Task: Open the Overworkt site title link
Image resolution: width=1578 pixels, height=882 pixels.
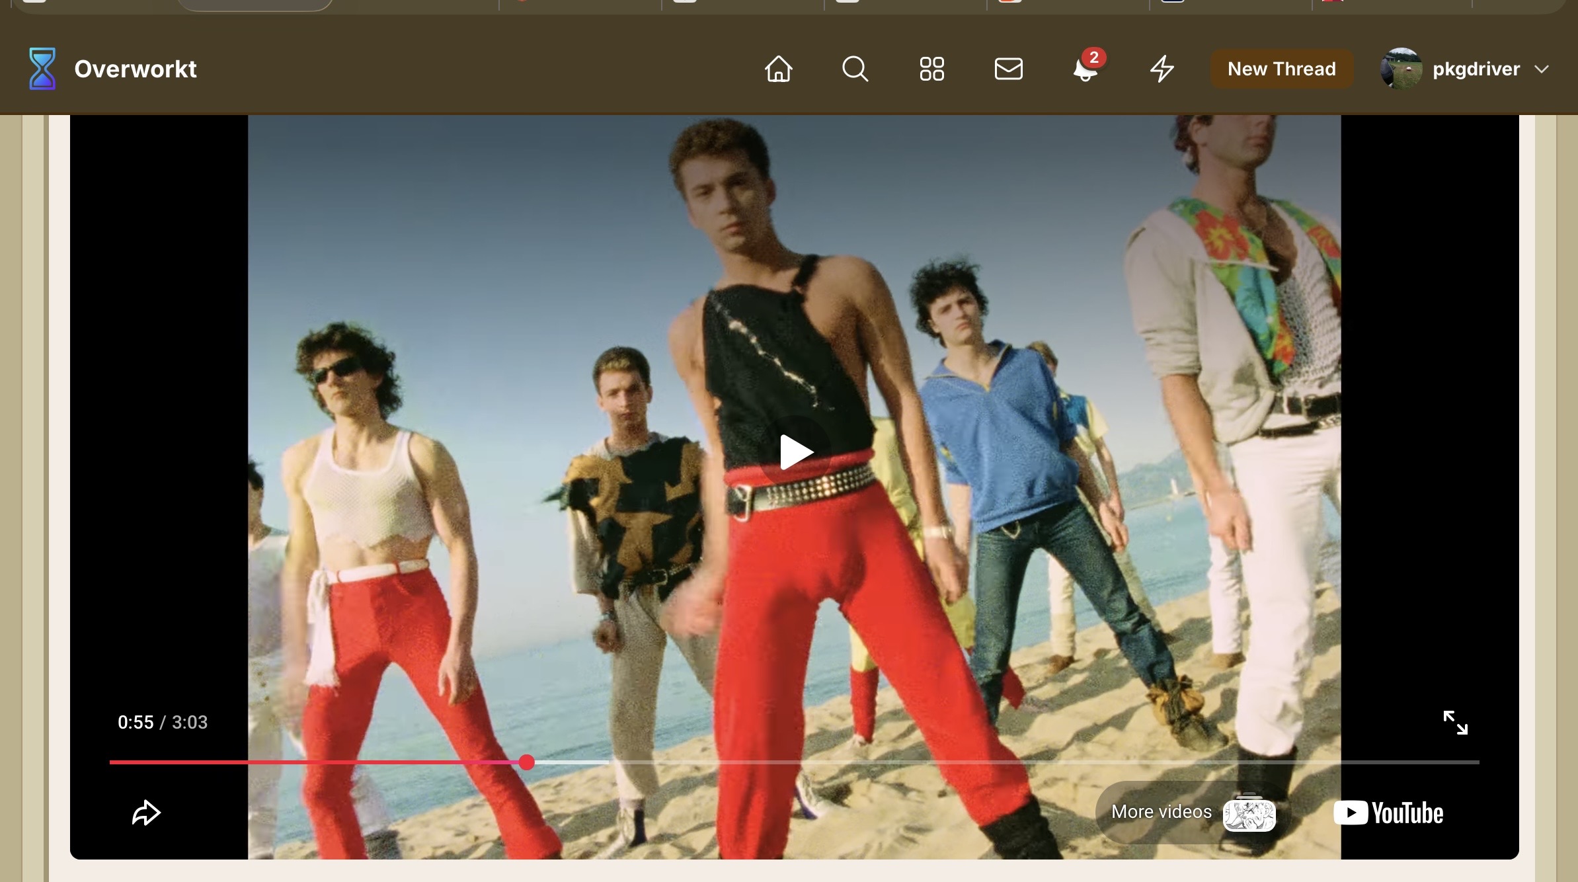Action: [135, 69]
